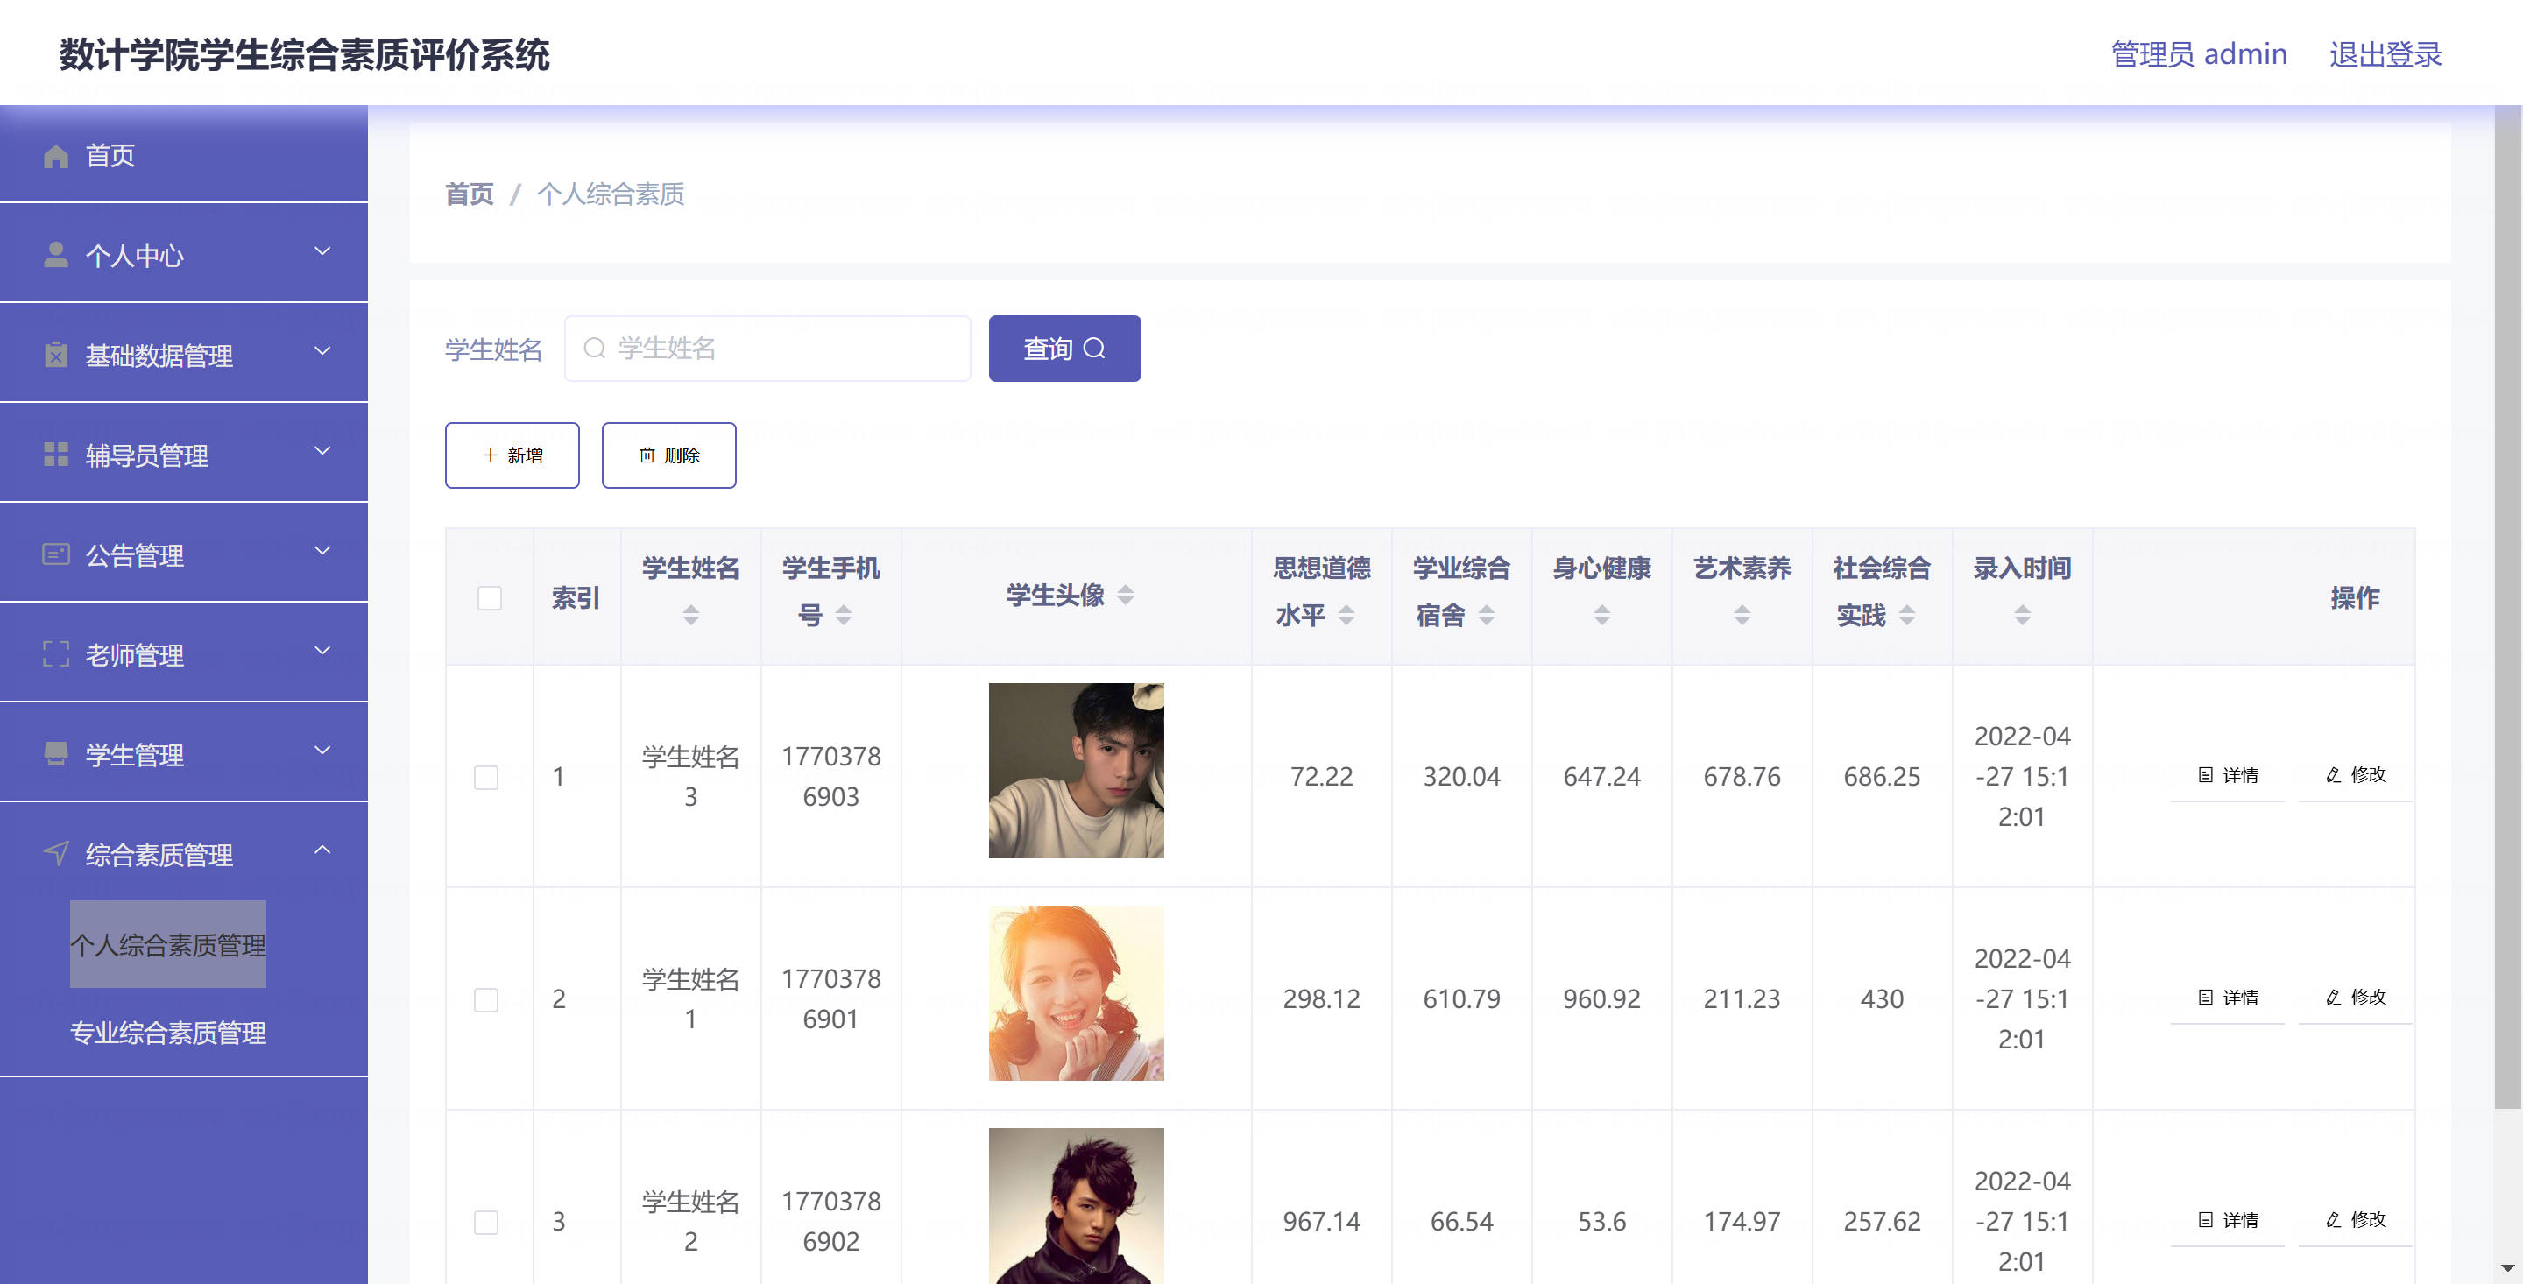Click 管理员 admin in header
2523x1284 pixels.
click(2199, 54)
